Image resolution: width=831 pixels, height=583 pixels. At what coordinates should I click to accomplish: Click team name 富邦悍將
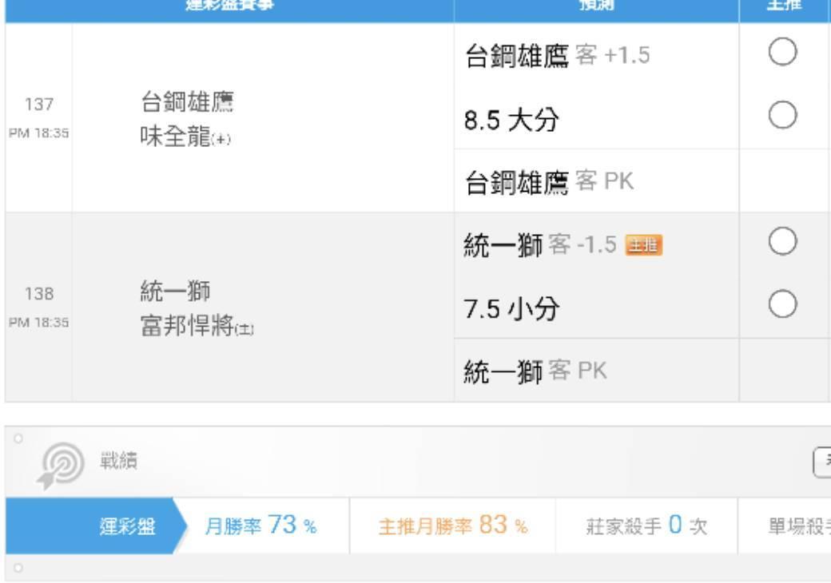pos(187,325)
